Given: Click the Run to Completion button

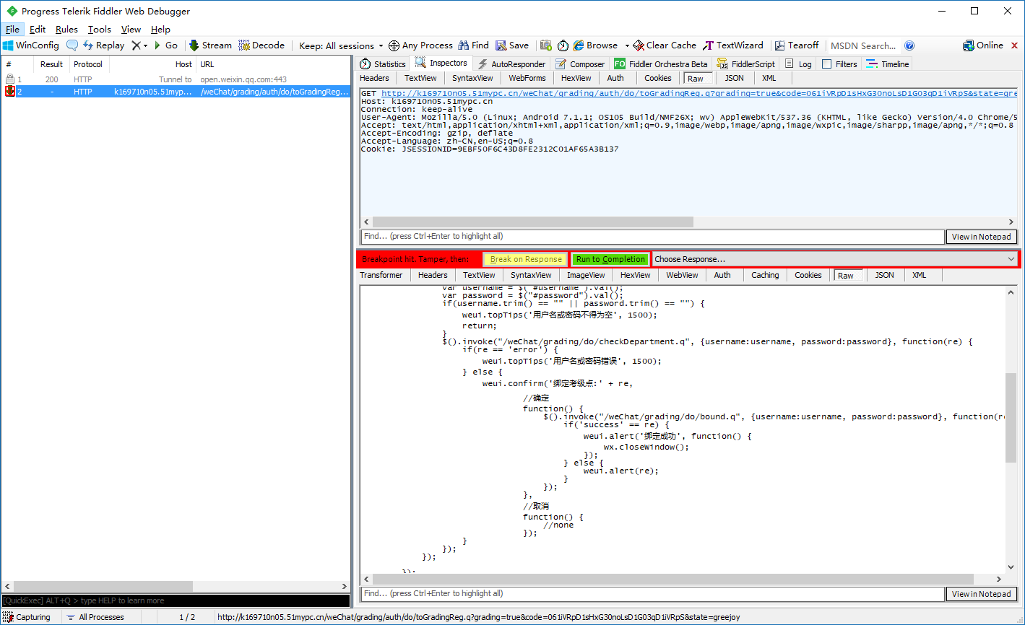Looking at the screenshot, I should point(610,259).
